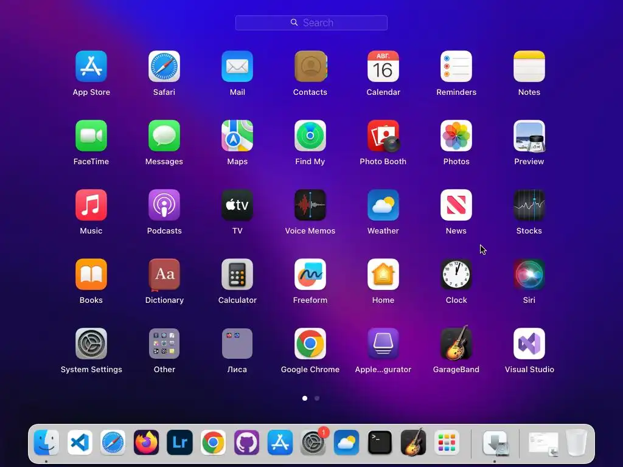This screenshot has height=467, width=623.
Task: Open Lightroom in the Dock
Action: (x=179, y=443)
